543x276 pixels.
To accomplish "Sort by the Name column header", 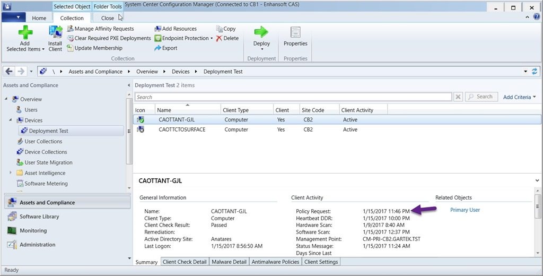I will pyautogui.click(x=188, y=110).
